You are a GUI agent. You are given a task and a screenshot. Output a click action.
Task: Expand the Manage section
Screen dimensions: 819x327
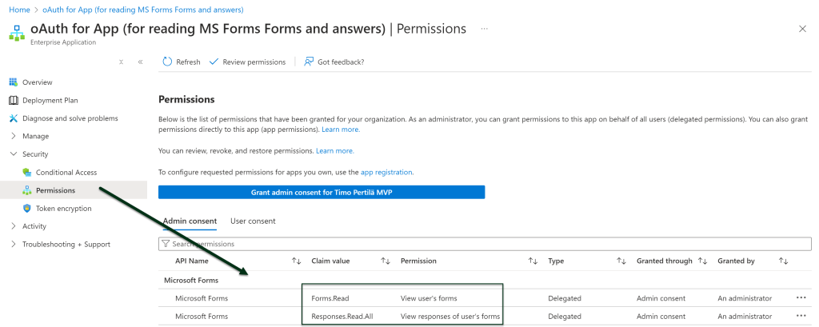(14, 136)
